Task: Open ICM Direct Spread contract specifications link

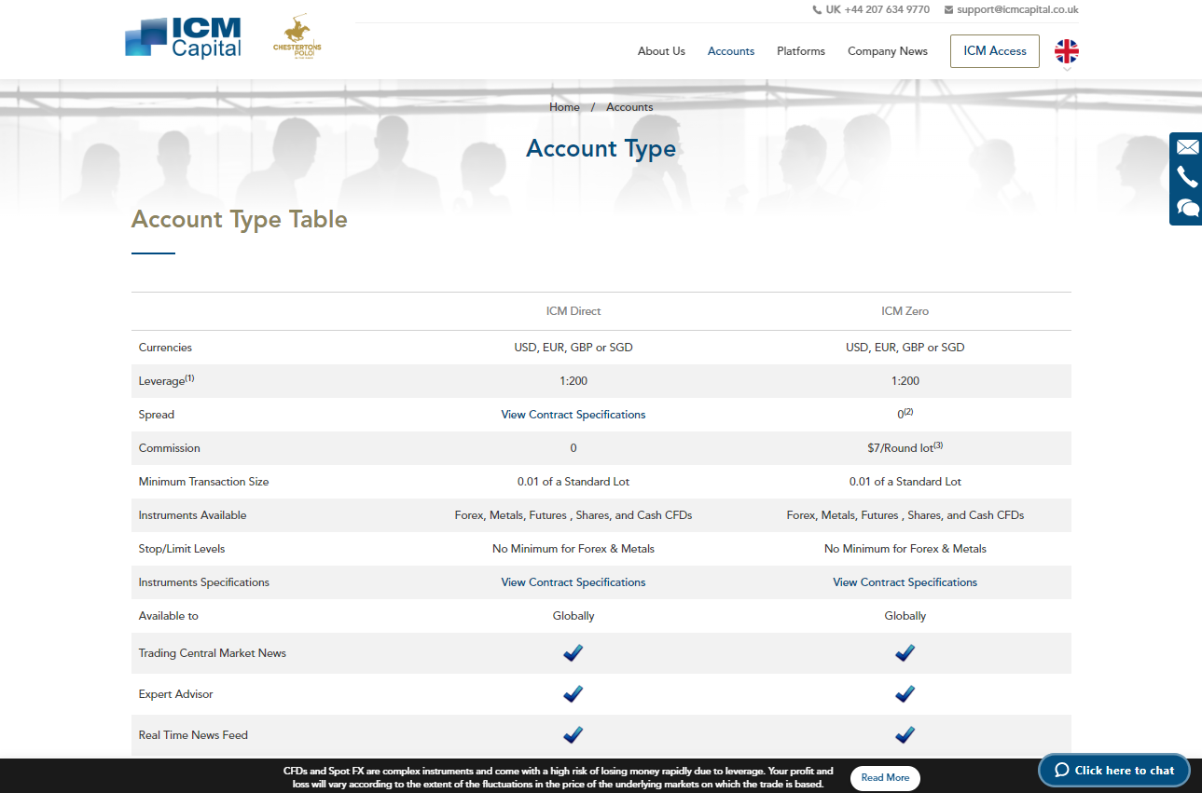Action: coord(573,415)
